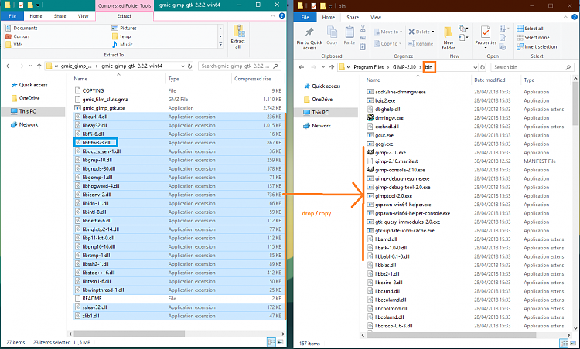Screen dimensions: 580x349
Task: Select gimp-2.10.exe icon in bin window
Action: tap(370, 153)
